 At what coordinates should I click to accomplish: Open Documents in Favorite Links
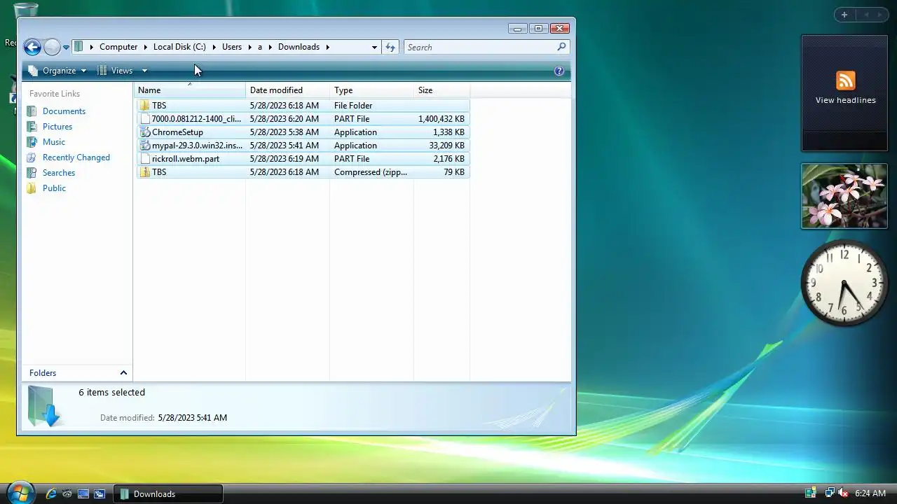[64, 111]
